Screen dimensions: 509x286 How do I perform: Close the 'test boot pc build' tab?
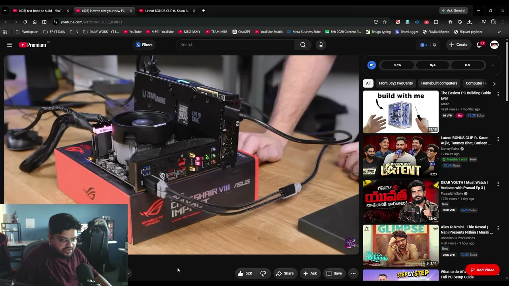tap(68, 11)
